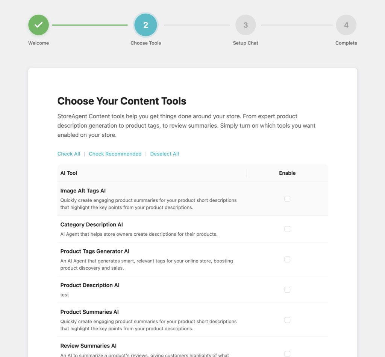Click the Complete step label
This screenshot has width=385, height=357.
[346, 43]
